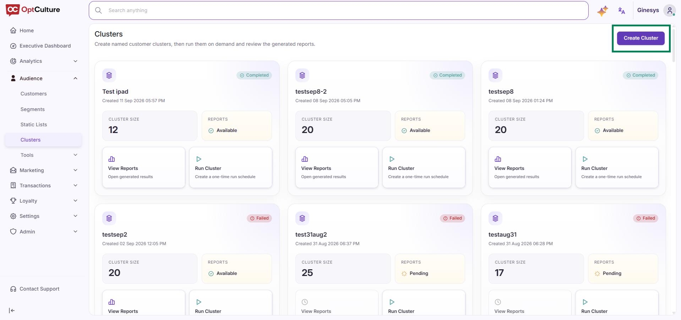Collapse the sidebar with the arrow icon
This screenshot has height=320, width=681.
(12, 310)
